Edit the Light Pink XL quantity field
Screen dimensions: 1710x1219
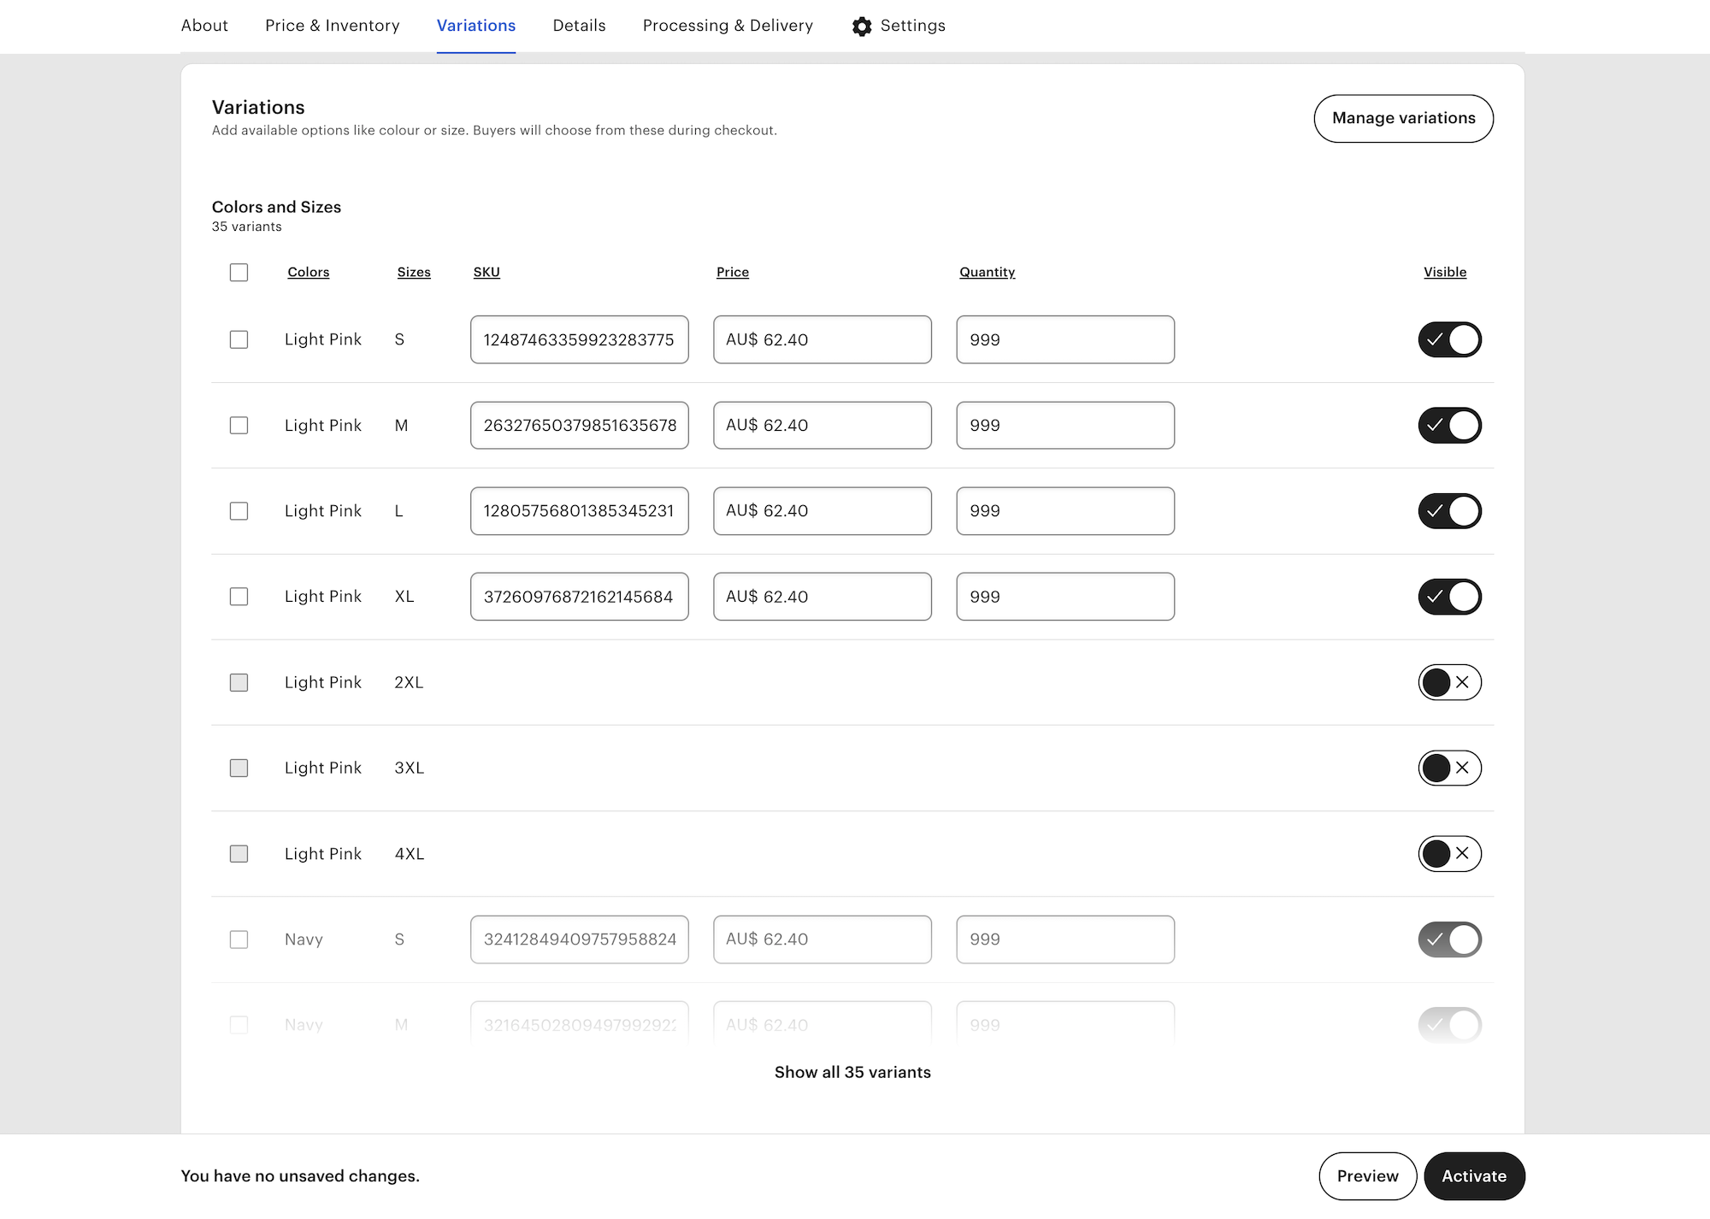[1064, 596]
